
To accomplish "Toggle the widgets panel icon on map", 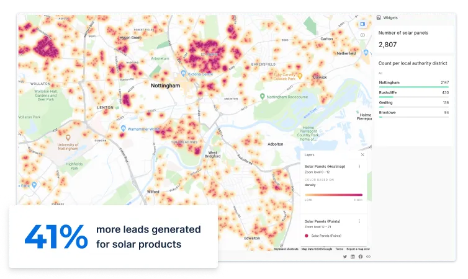I will (x=362, y=24).
